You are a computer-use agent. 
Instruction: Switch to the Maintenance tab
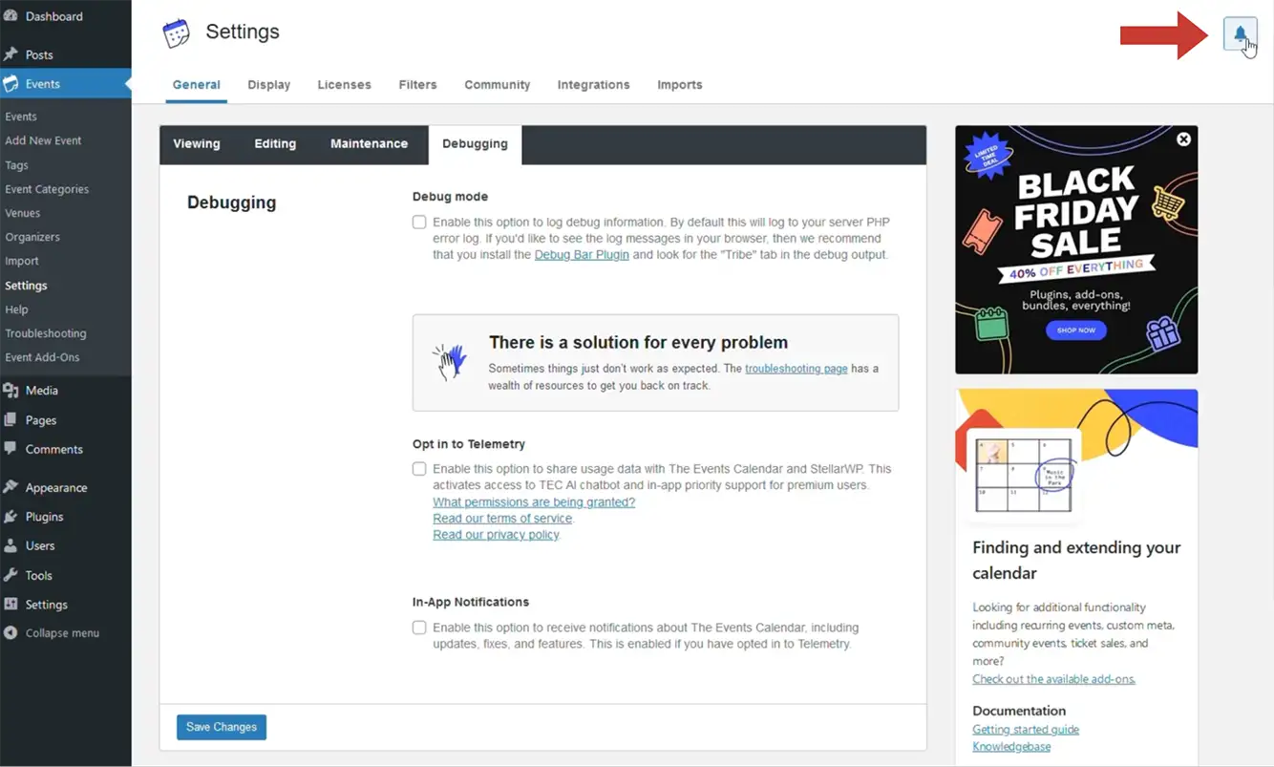369,144
